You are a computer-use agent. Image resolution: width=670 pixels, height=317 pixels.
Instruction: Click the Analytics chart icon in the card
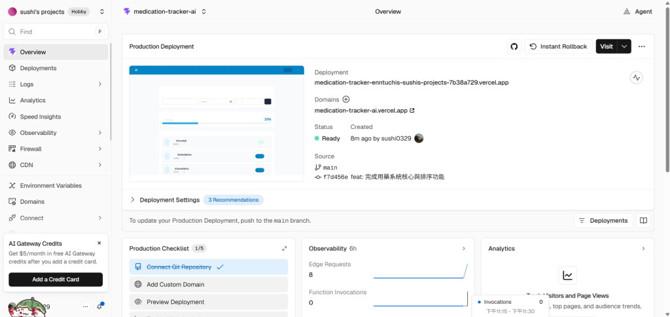pos(567,276)
